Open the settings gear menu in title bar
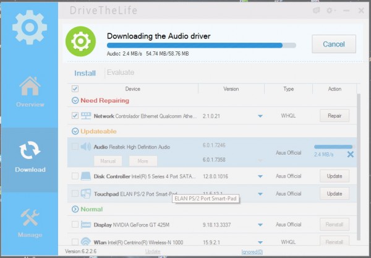 point(331,11)
